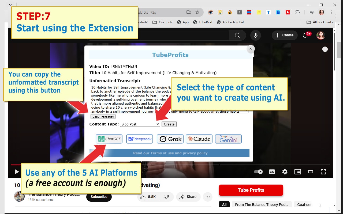Screen dimensions: 343x214
Task: Click install/cast icon in address bar
Action: click(189, 12)
